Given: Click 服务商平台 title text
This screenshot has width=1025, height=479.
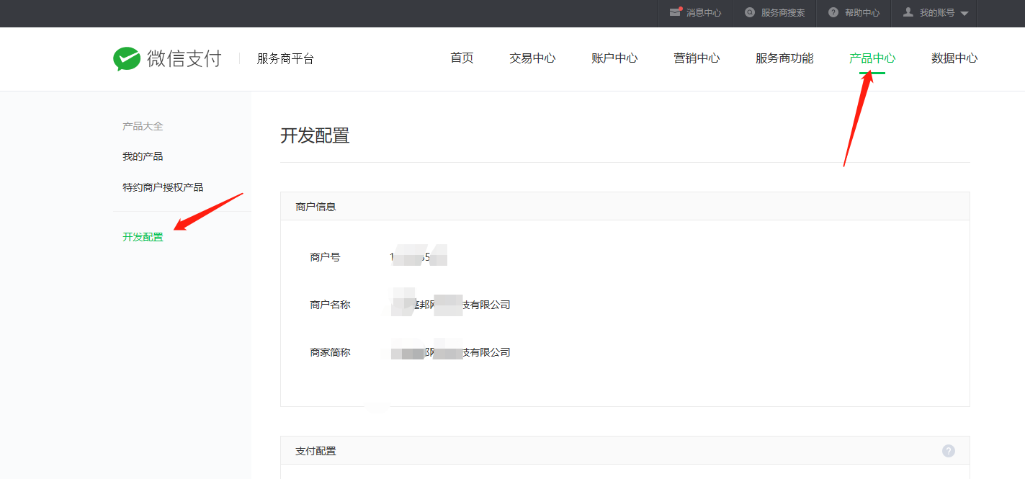Looking at the screenshot, I should [285, 59].
